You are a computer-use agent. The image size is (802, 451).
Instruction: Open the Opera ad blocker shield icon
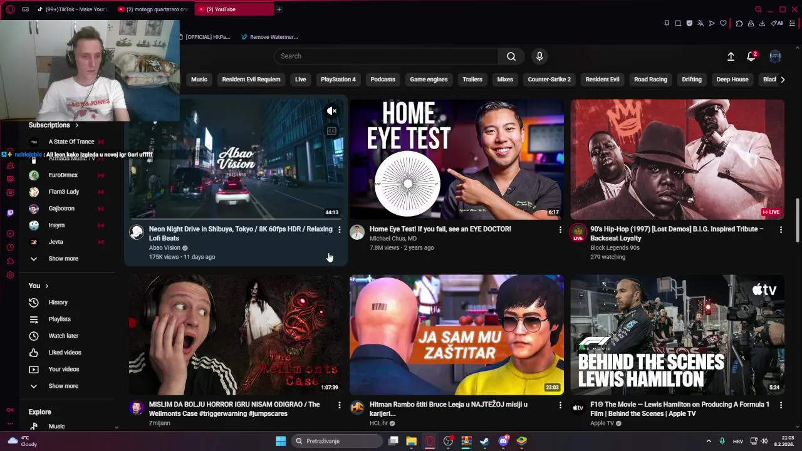tap(689, 23)
